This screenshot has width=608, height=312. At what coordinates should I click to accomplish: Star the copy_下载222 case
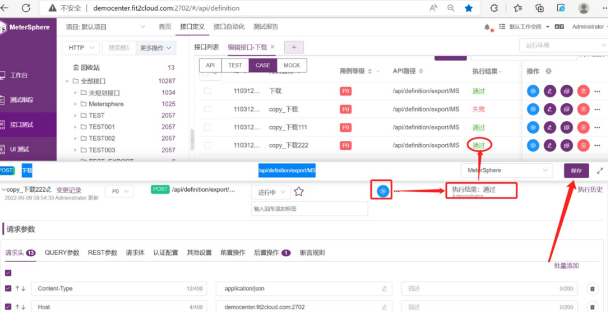[299, 191]
